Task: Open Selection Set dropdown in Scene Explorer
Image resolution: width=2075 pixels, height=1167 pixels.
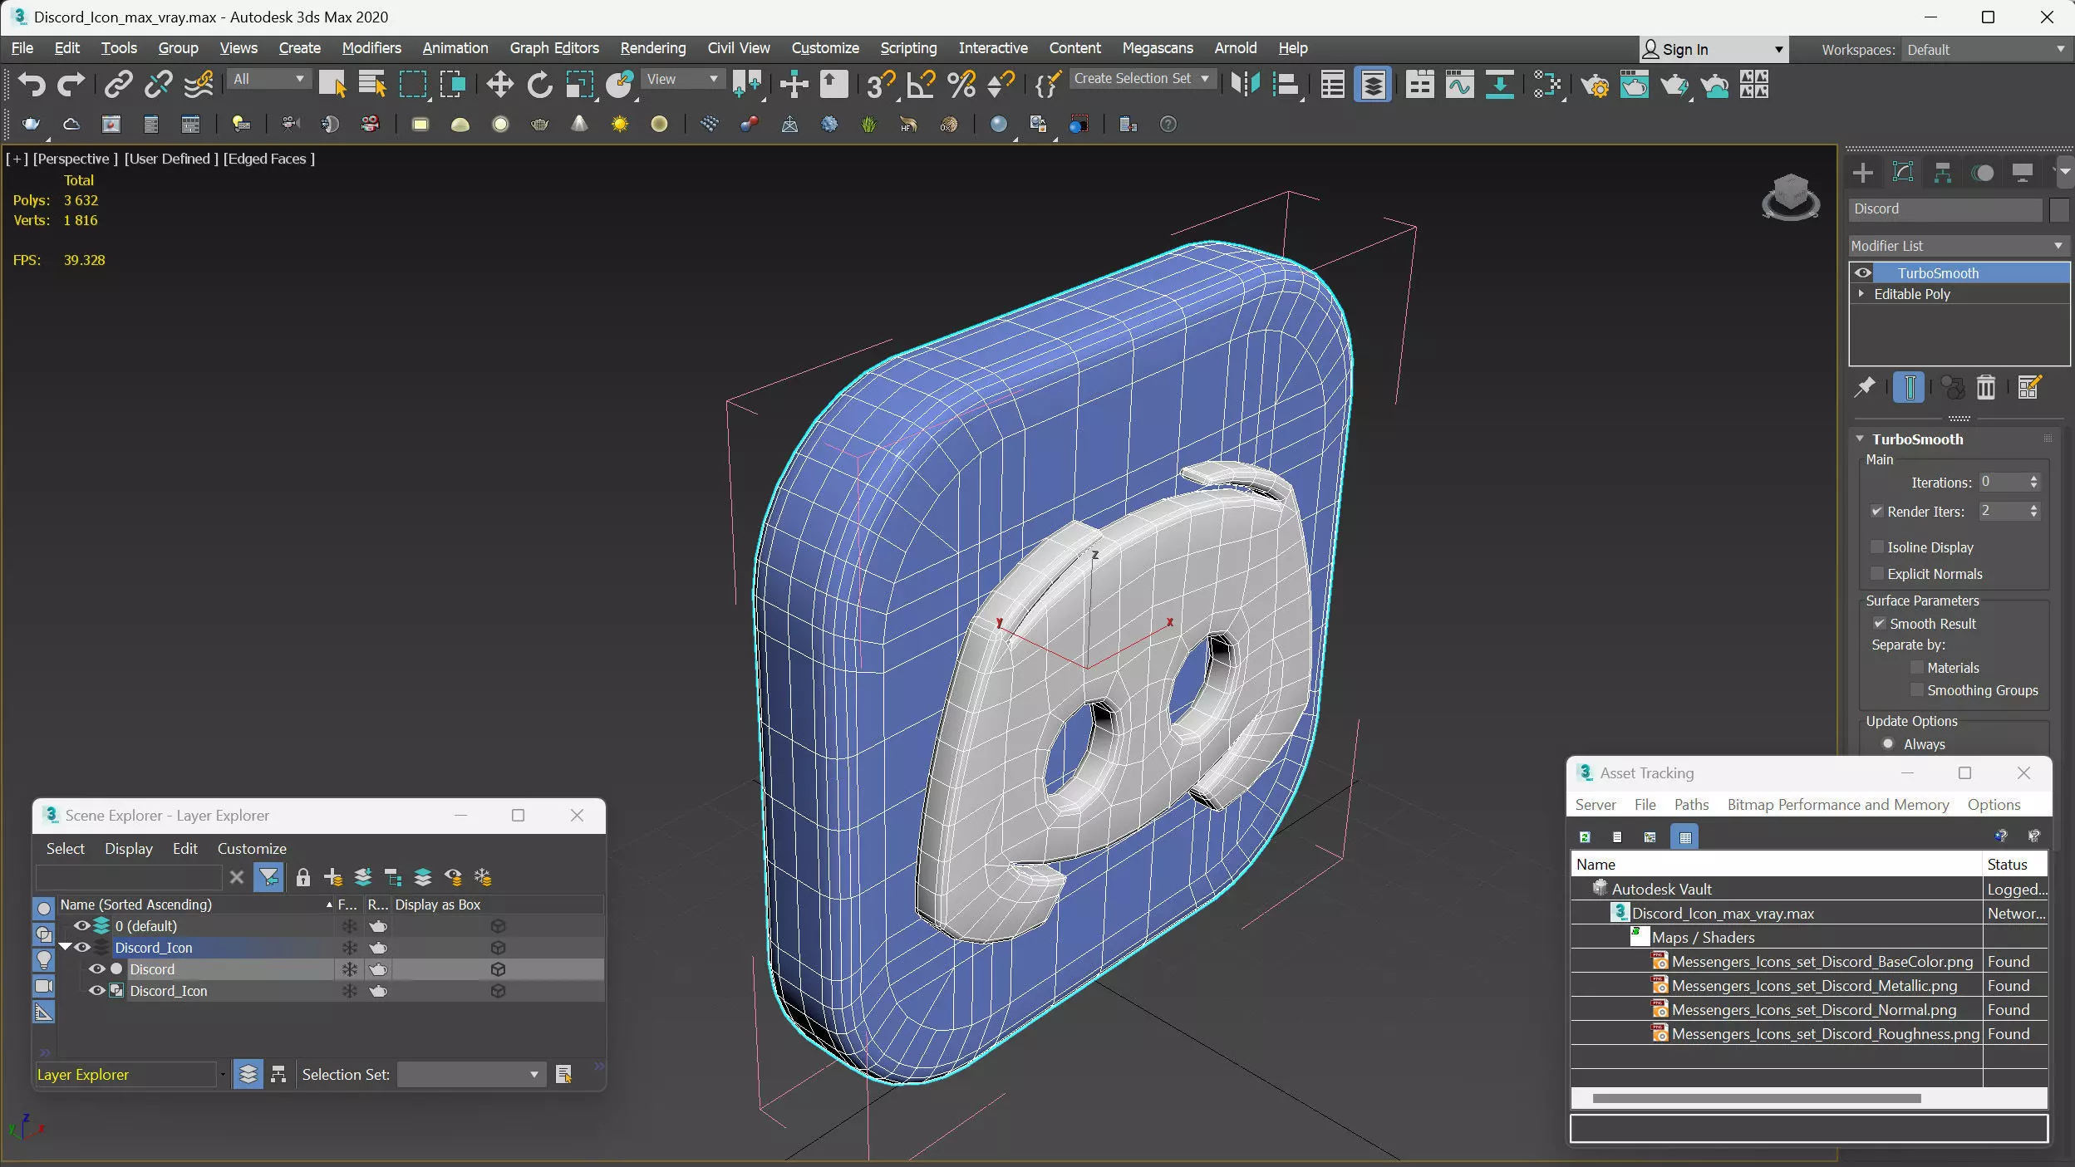Action: [x=470, y=1074]
